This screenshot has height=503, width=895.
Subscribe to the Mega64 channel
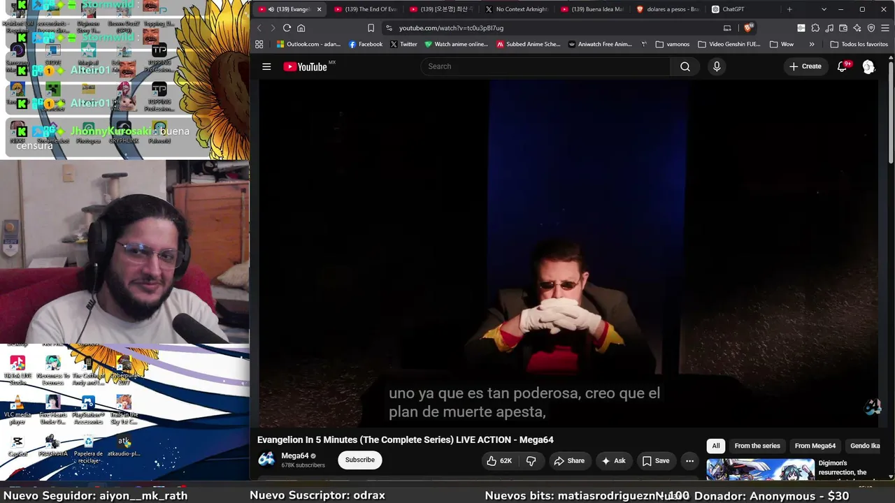360,460
